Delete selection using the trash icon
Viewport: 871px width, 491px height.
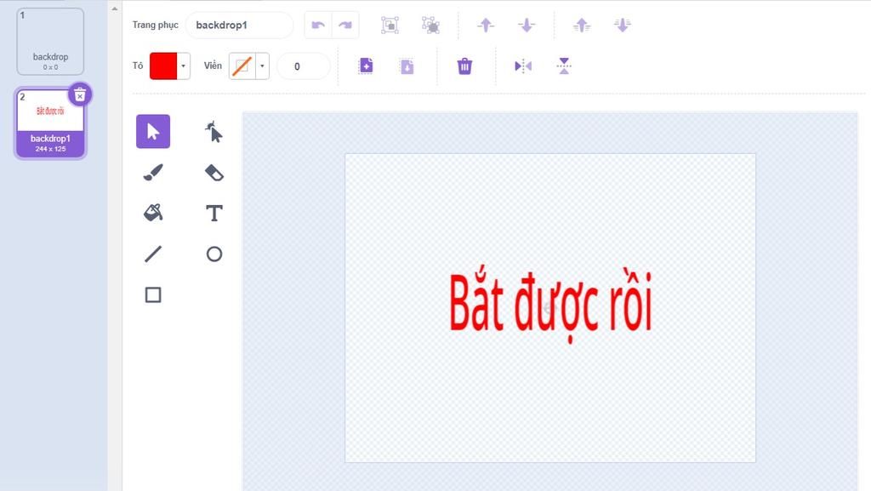(x=464, y=66)
